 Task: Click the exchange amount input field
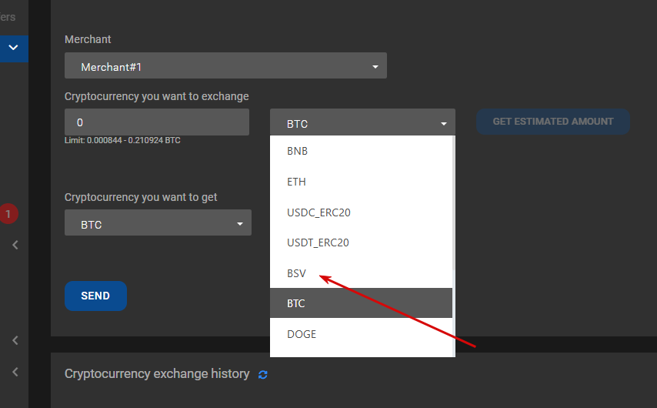(x=157, y=122)
